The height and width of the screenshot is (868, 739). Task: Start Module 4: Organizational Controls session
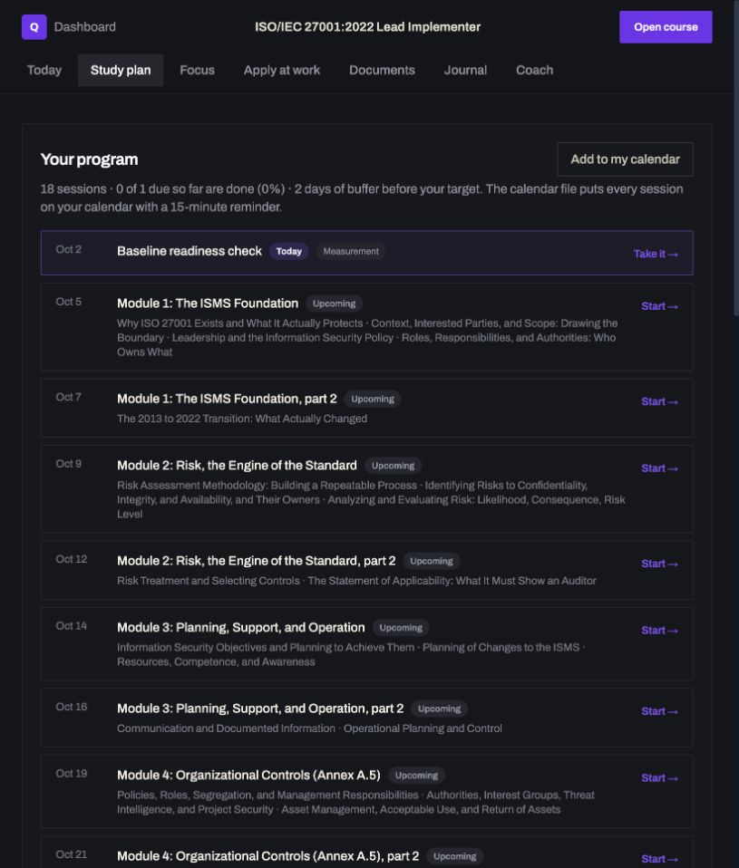point(659,777)
